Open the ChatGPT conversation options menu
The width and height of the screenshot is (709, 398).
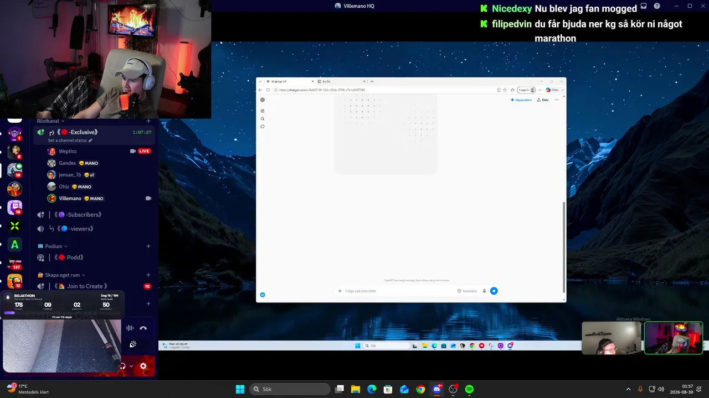[x=557, y=100]
